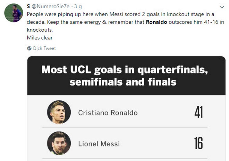
Task: Click Messi's goal count 16
Action: pos(198,143)
